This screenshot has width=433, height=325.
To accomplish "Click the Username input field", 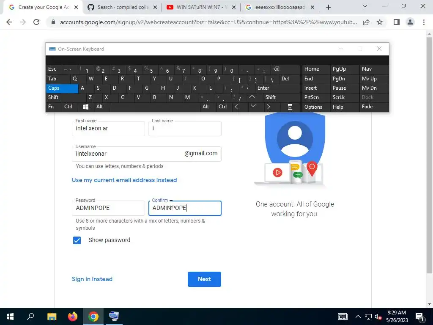I will 146,154.
